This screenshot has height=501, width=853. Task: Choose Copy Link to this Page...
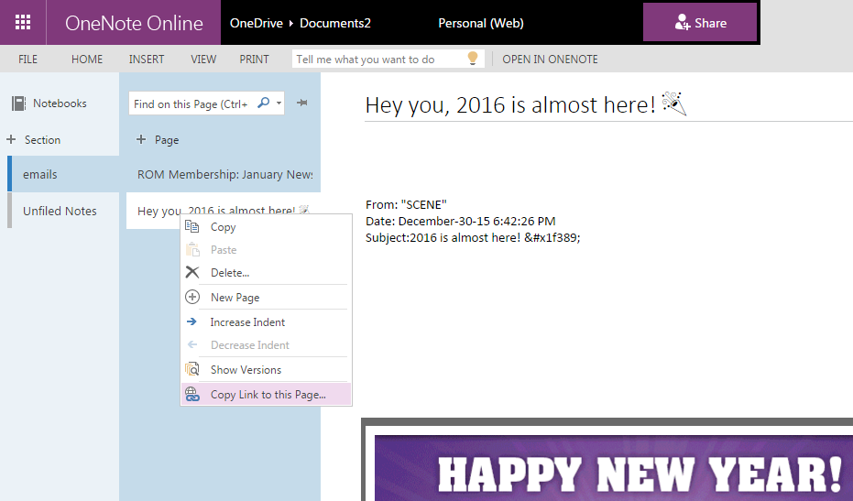(x=266, y=395)
